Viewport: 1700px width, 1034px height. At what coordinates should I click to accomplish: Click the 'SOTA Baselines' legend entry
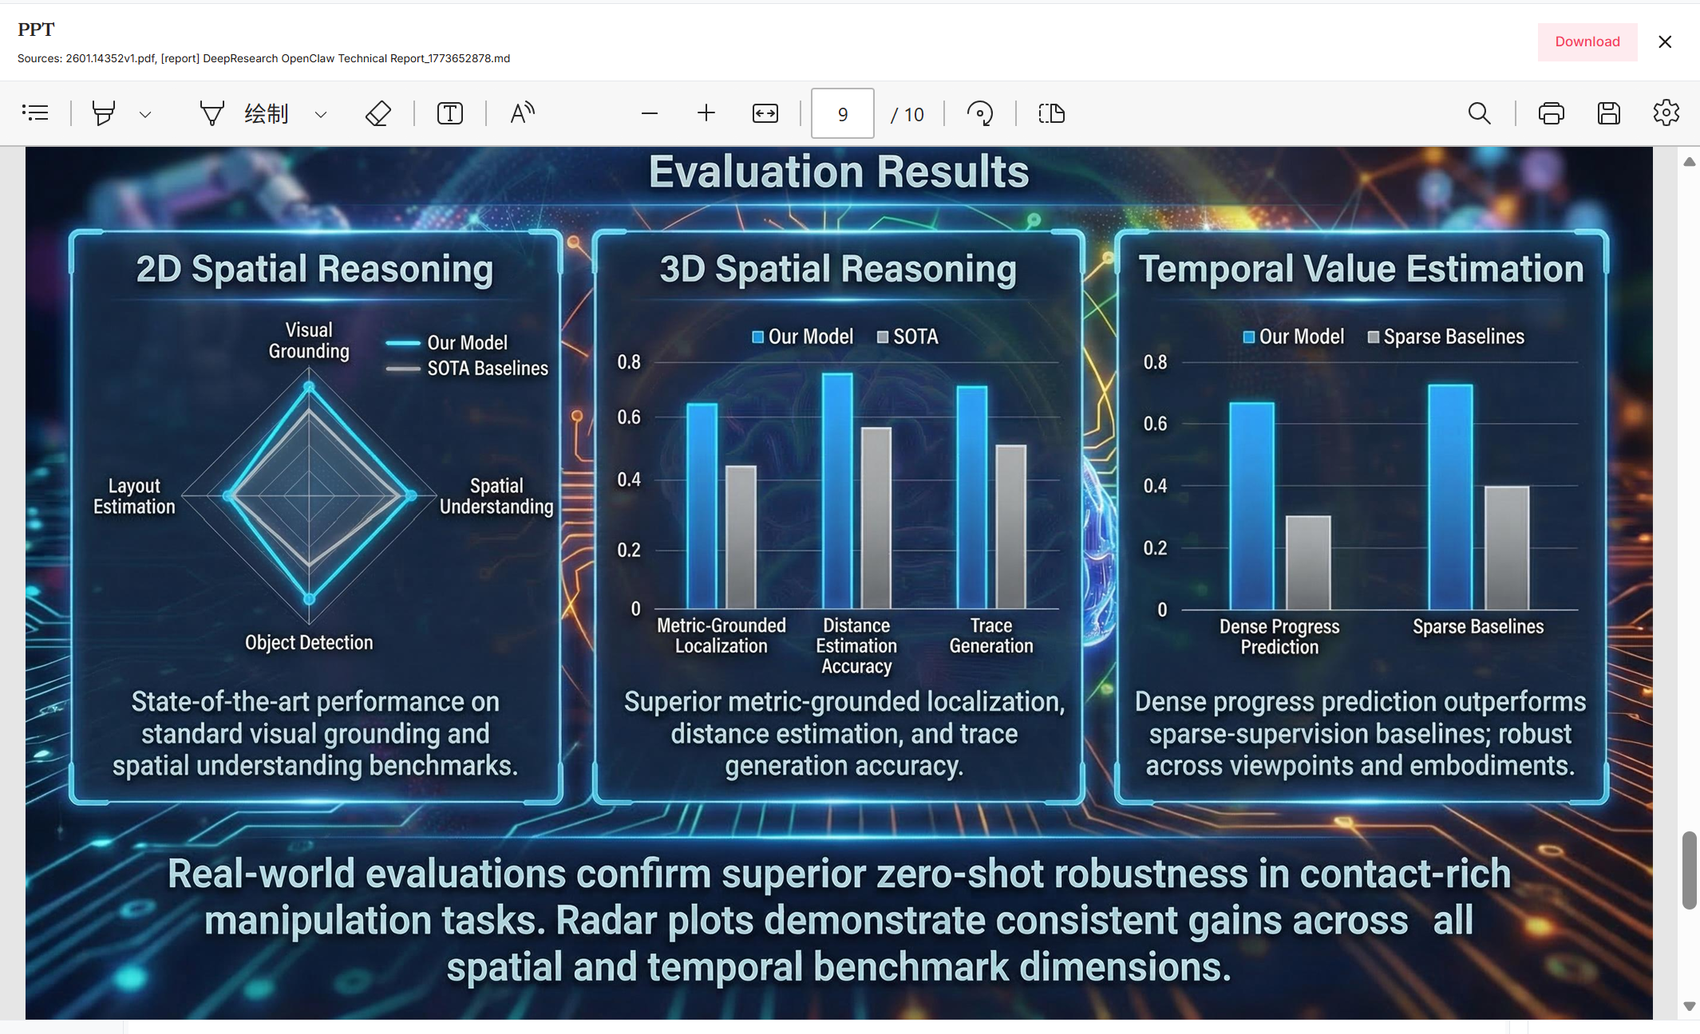468,369
